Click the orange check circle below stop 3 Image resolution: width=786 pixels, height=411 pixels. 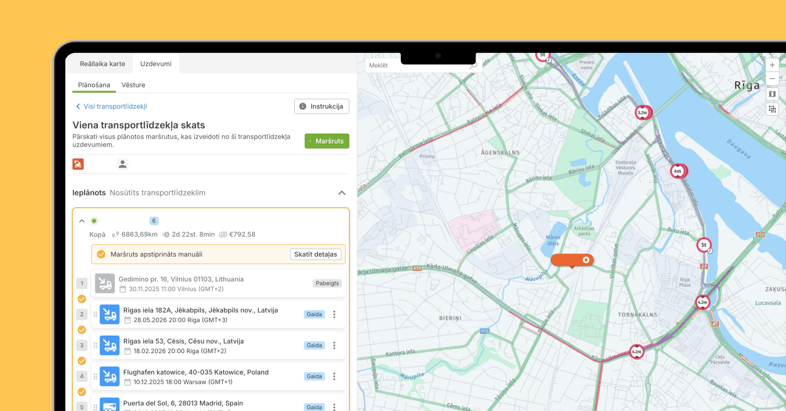pos(82,361)
